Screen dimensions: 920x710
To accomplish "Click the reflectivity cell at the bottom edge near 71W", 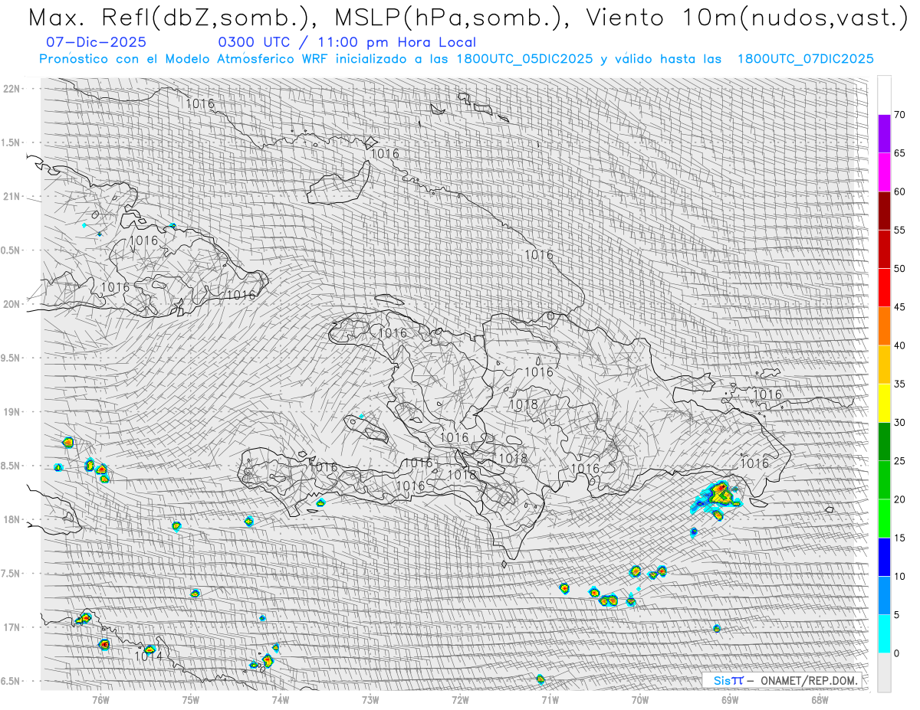I will pyautogui.click(x=540, y=679).
